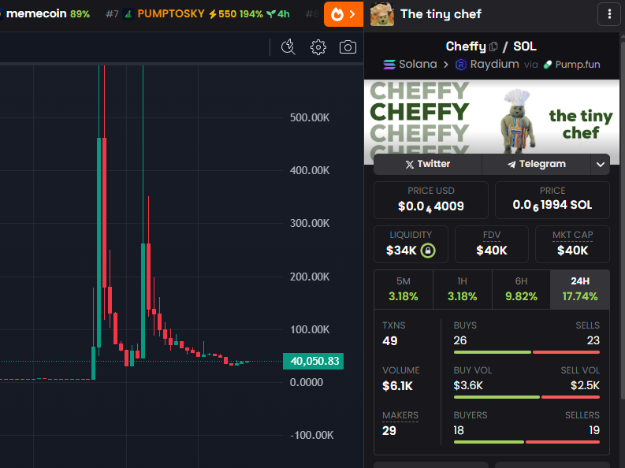Open the Cheffy banner image

[492, 117]
